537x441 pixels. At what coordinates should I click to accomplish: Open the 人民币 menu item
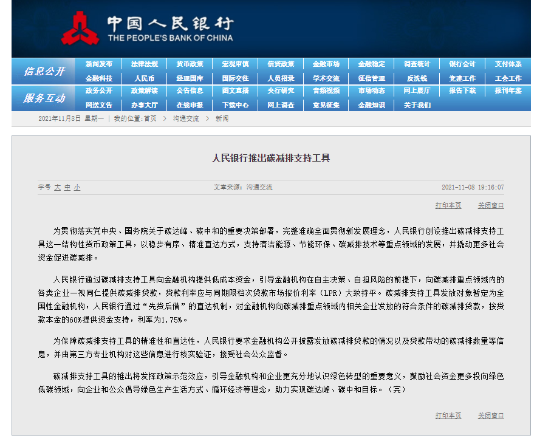[145, 78]
